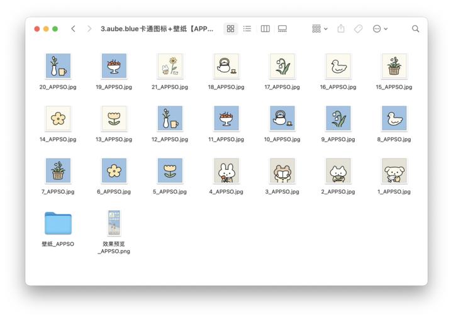Click the Share icon in toolbar
The image size is (453, 319).
point(341,29)
